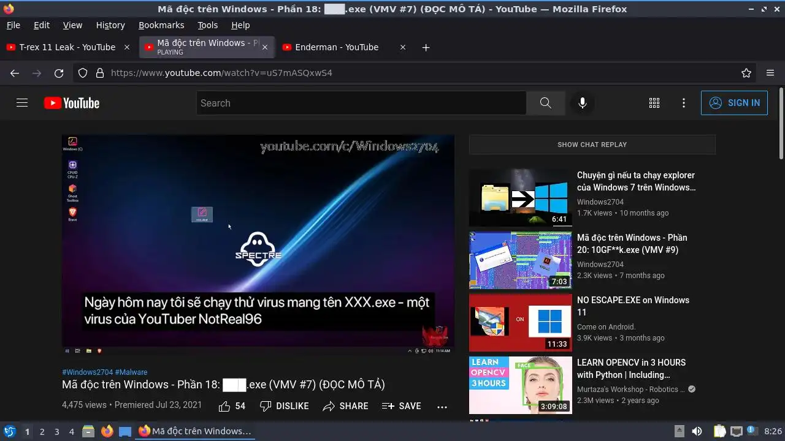Show site security padlock information
Viewport: 785px width, 441px height.
coord(100,73)
